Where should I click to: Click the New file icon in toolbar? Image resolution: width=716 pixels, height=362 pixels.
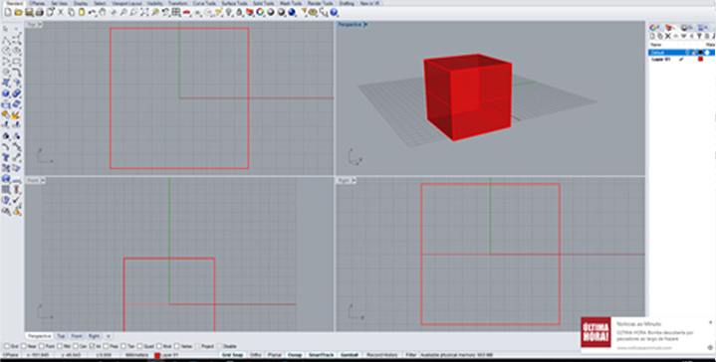coord(8,12)
